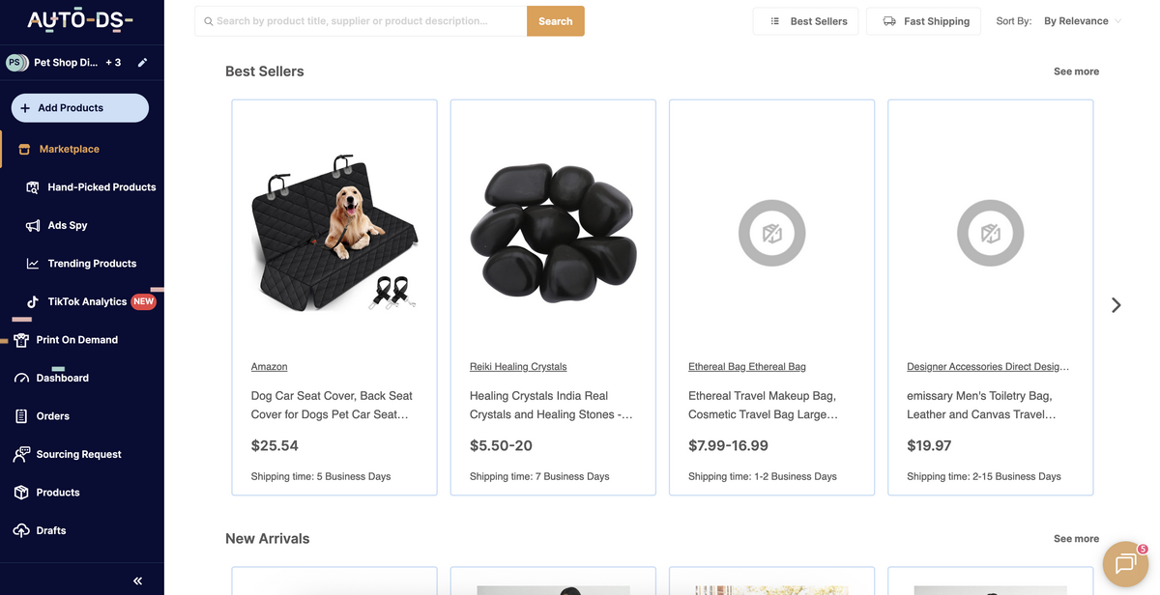Click the product search input field

point(362,21)
